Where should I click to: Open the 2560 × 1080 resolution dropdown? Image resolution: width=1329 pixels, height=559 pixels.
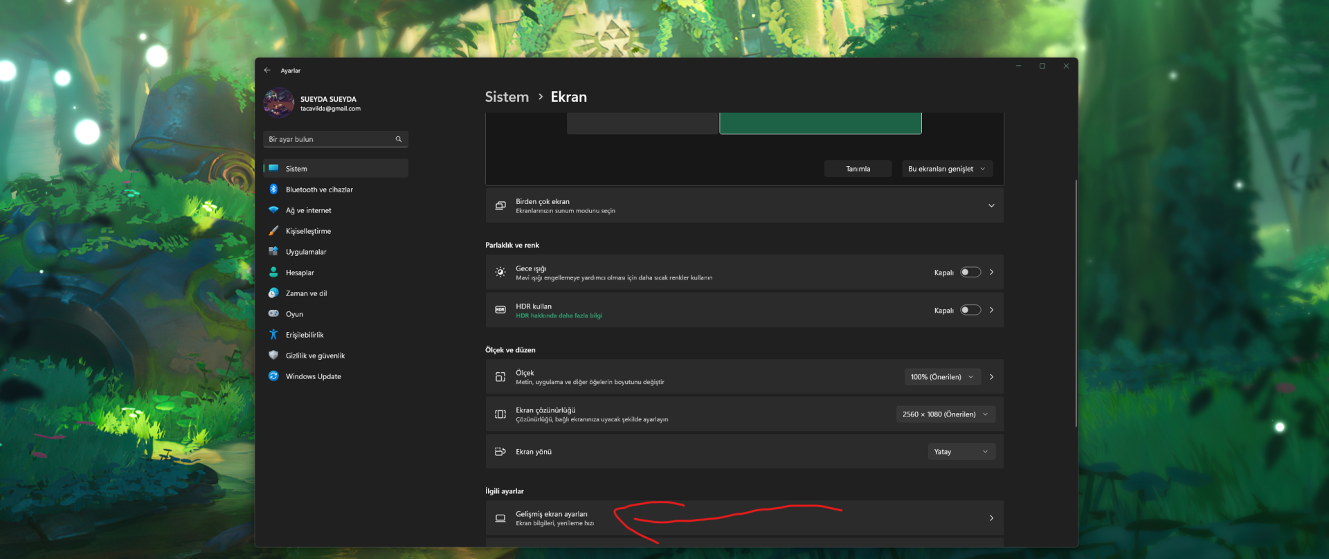946,414
